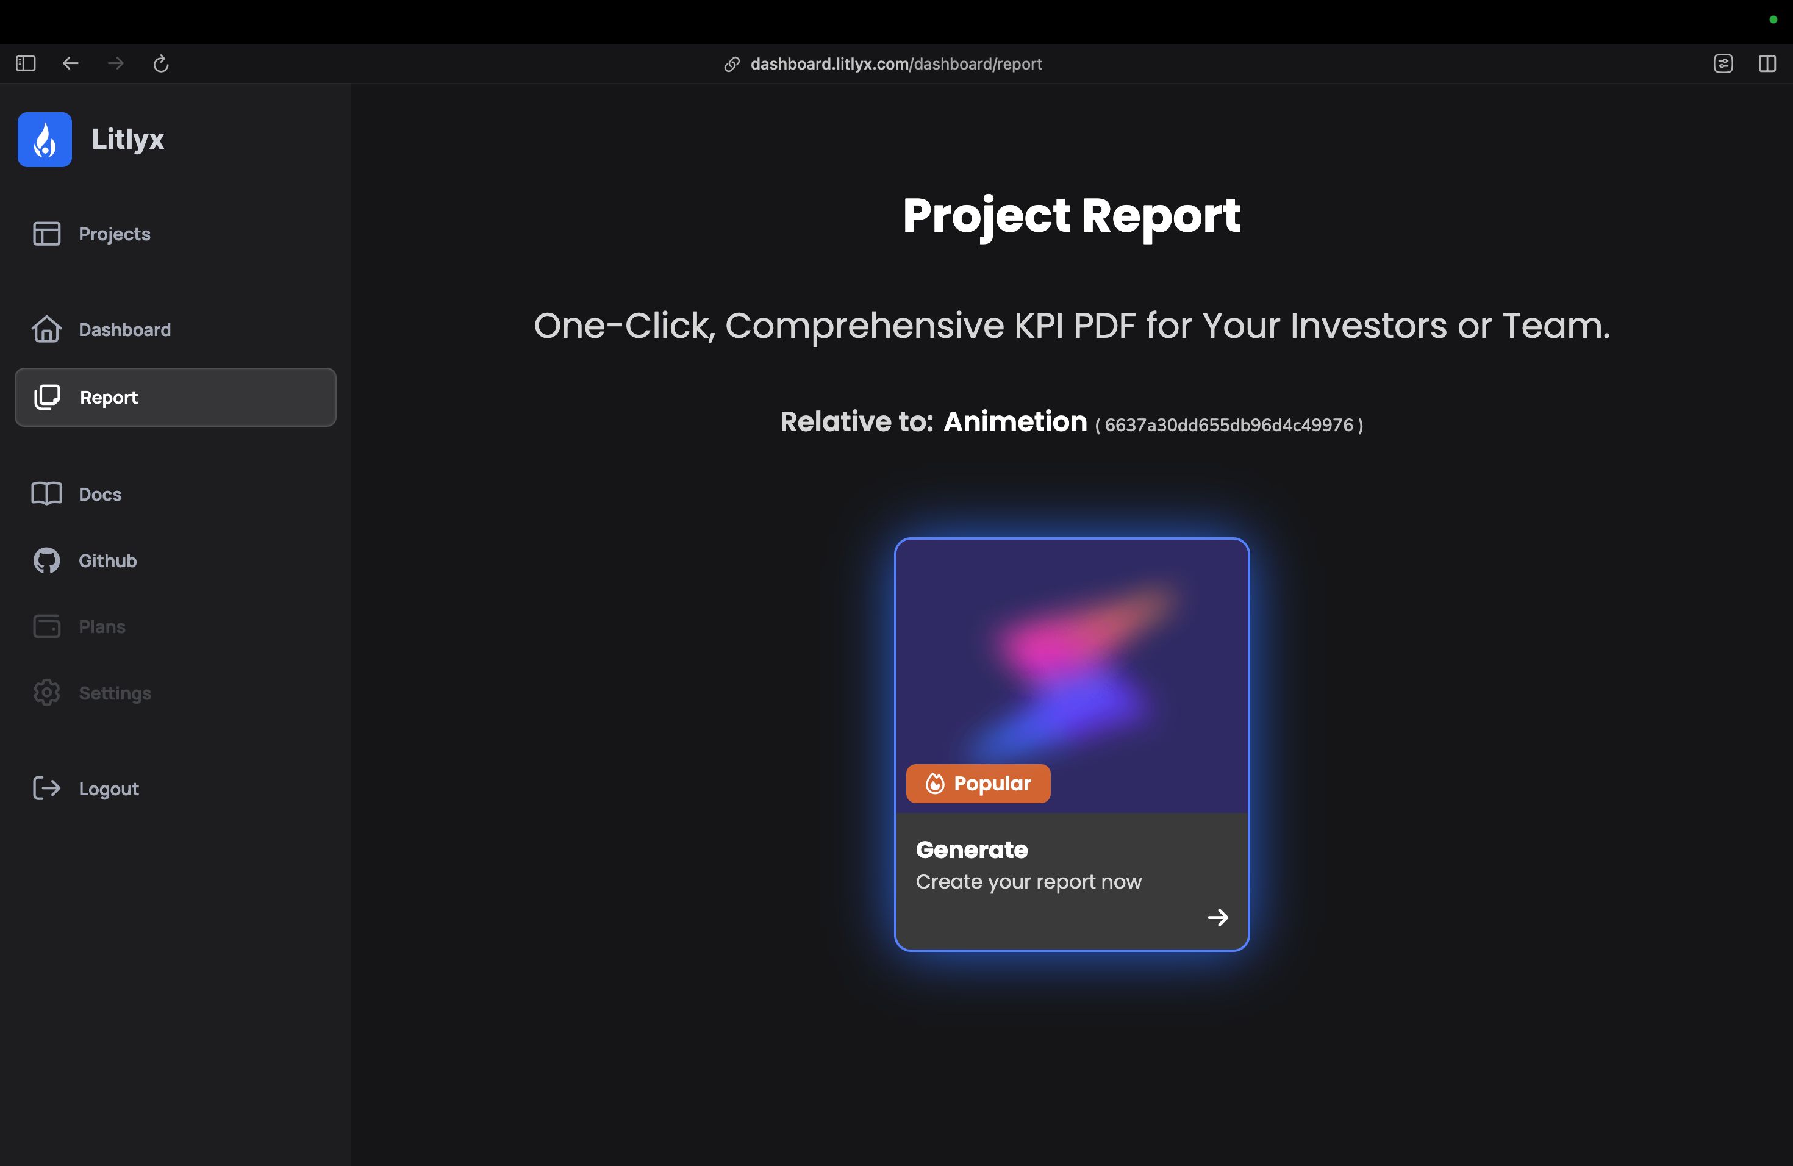1793x1166 pixels.
Task: Reload the page
Action: point(160,63)
